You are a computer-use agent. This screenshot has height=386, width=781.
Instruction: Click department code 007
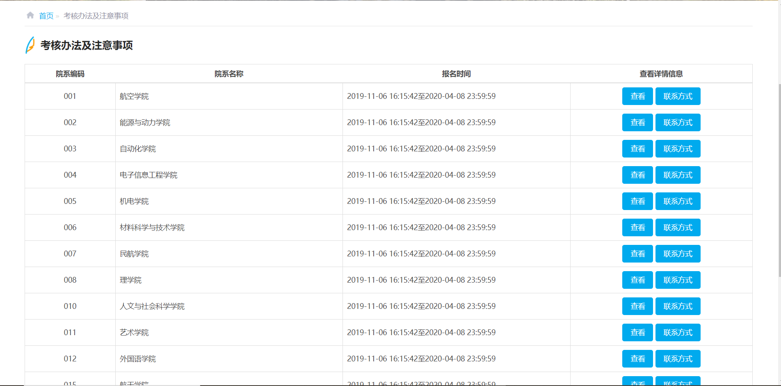70,254
